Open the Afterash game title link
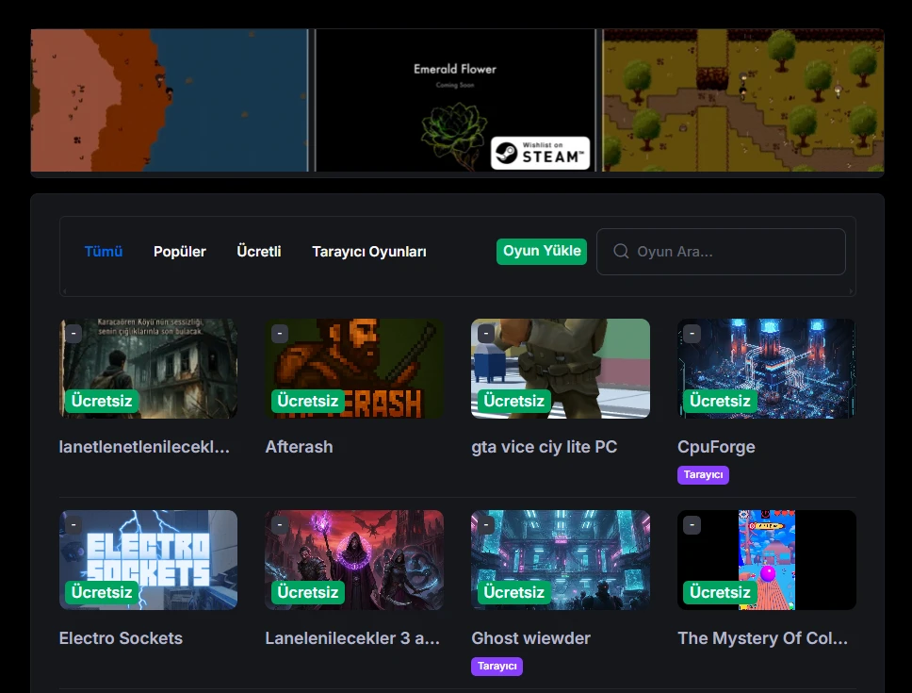912x693 pixels. [299, 447]
